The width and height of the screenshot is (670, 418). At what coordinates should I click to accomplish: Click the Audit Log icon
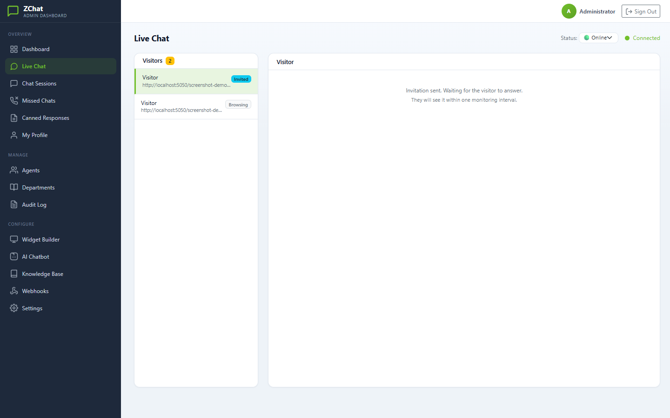(14, 205)
